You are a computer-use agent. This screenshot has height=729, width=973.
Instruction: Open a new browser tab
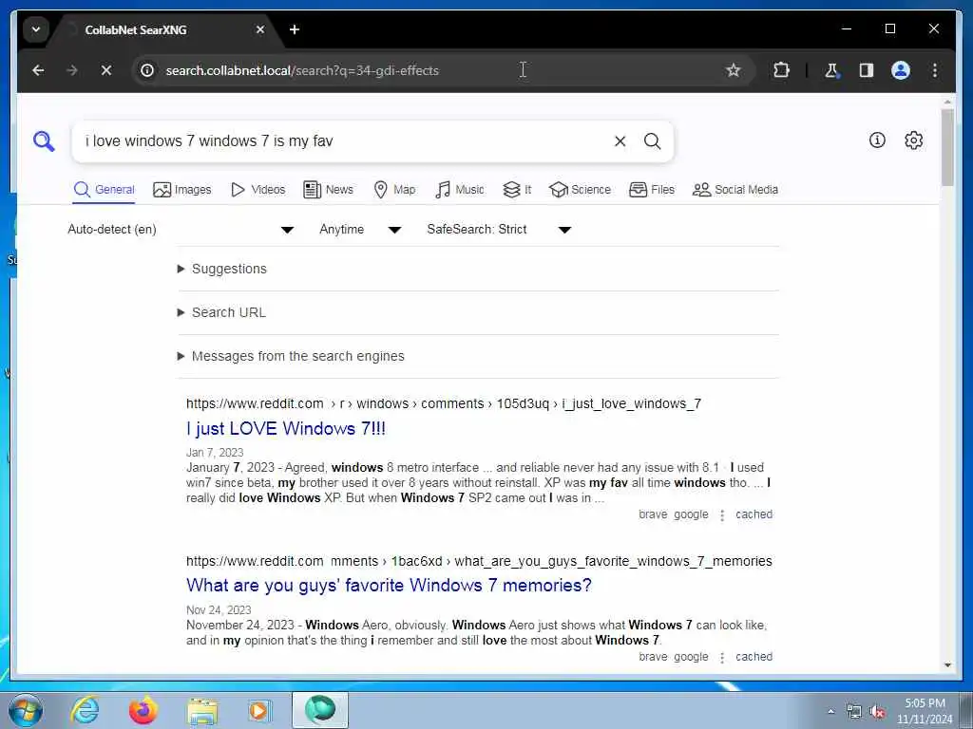pyautogui.click(x=295, y=29)
